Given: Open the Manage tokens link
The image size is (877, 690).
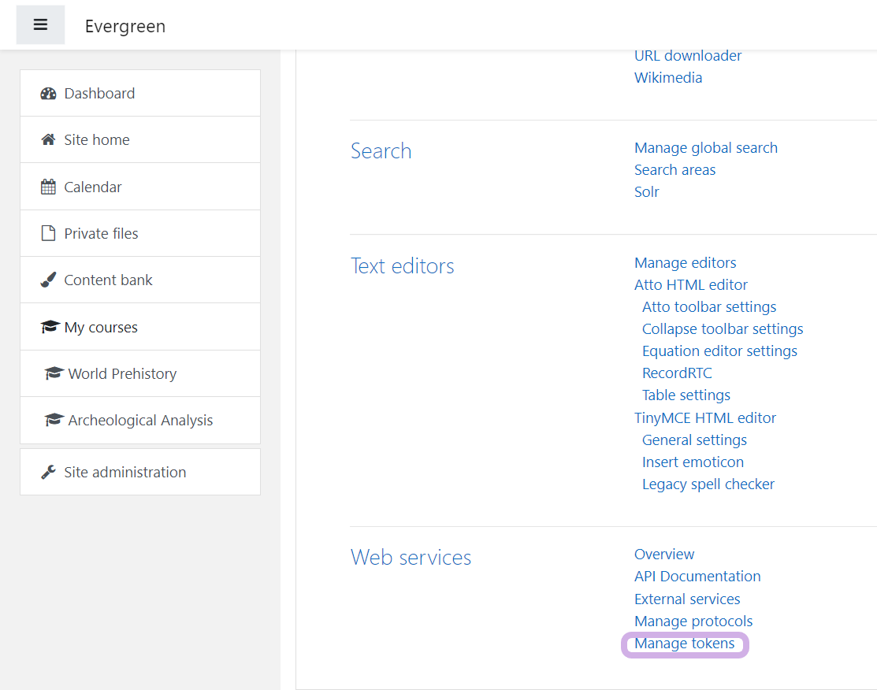Looking at the screenshot, I should [684, 644].
